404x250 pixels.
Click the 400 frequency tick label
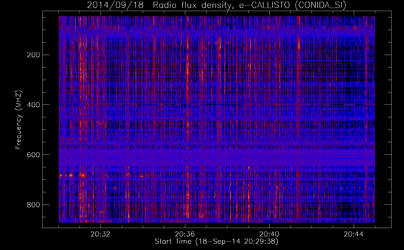tap(33, 105)
